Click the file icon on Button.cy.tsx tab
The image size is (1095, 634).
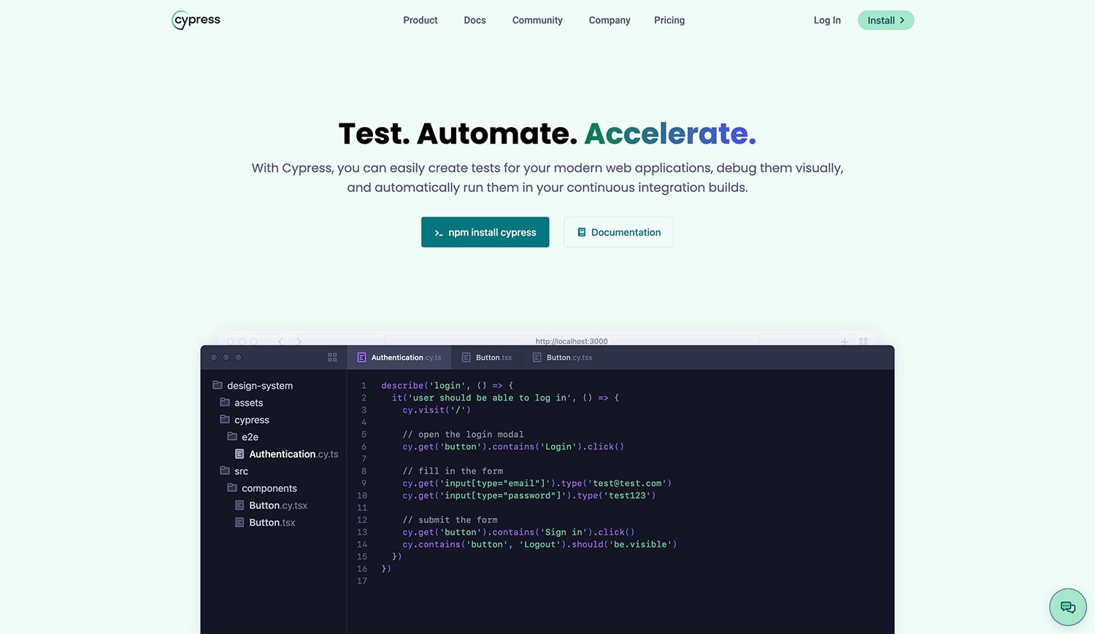[x=537, y=357]
